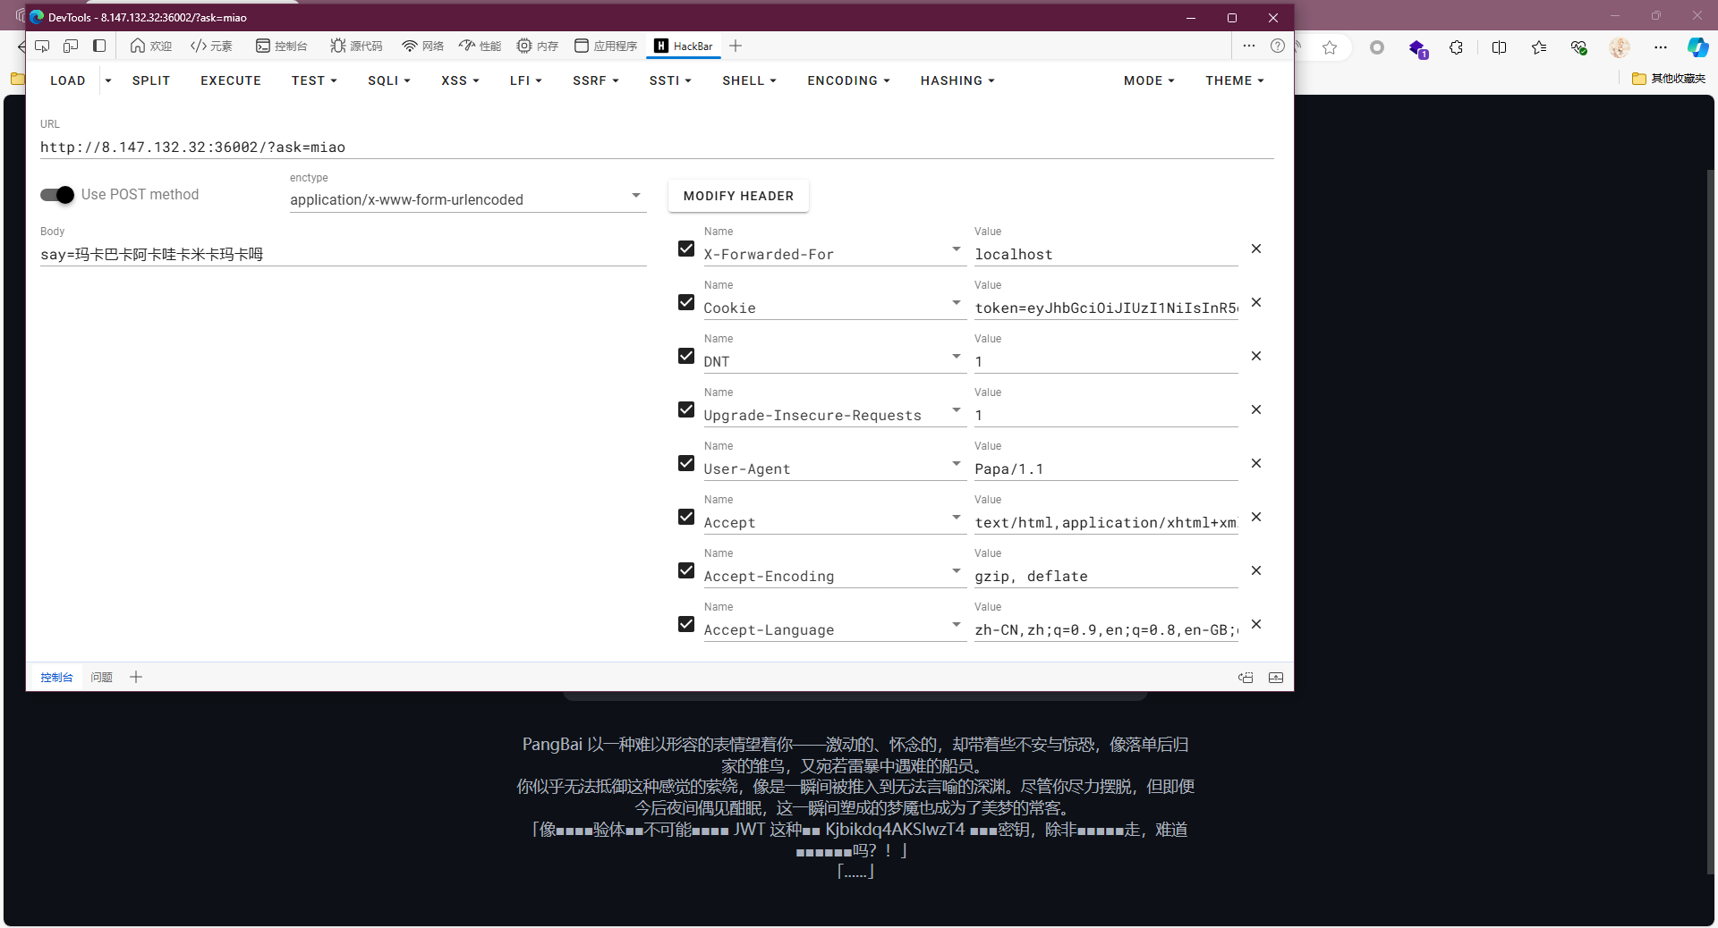
Task: Open the 内存 (Memory) panel
Action: [537, 46]
